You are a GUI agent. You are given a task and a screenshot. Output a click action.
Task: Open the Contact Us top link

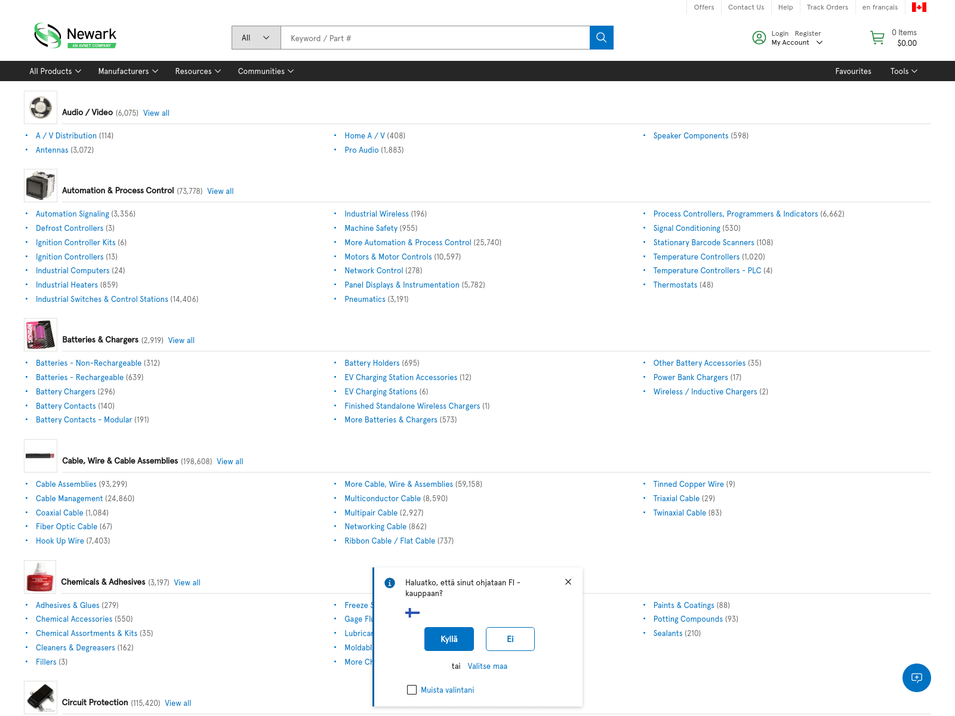(x=746, y=7)
